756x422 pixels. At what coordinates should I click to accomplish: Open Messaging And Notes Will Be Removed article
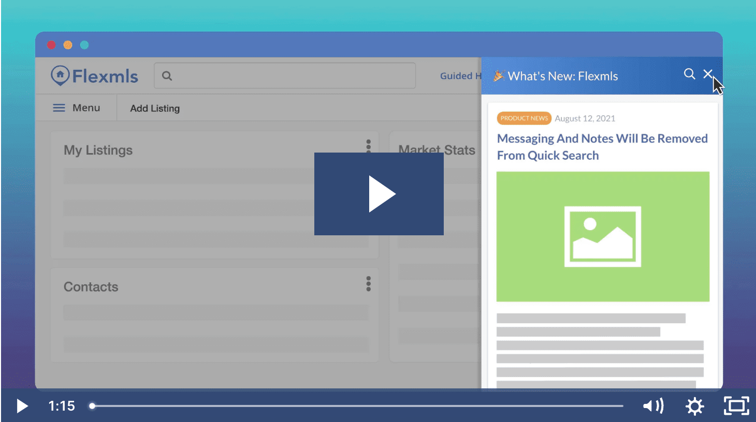(x=602, y=147)
